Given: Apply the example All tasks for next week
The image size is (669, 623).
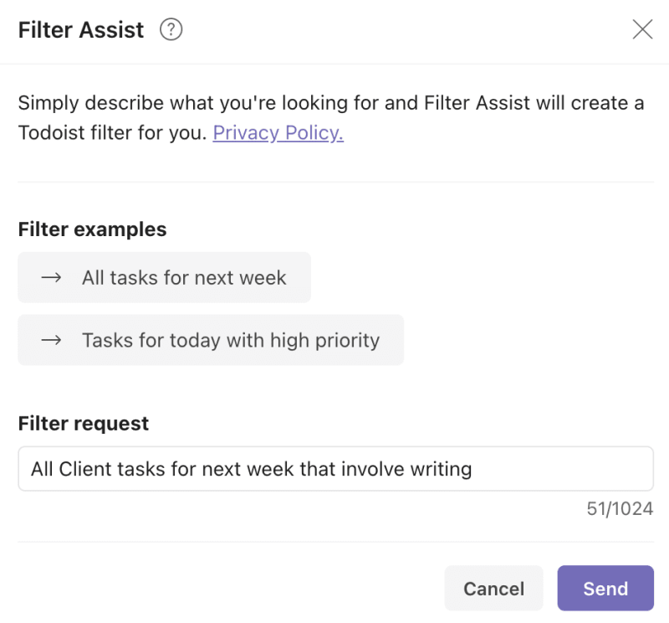Looking at the screenshot, I should tap(164, 276).
